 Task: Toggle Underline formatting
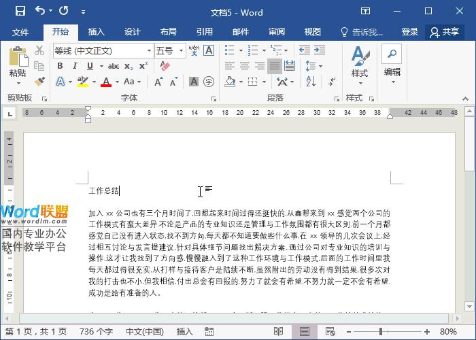tap(90, 66)
